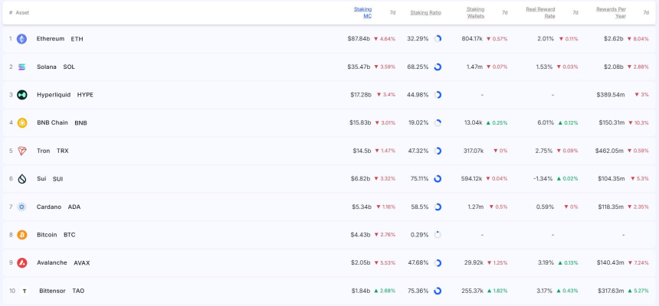Click the rank # column header
Image resolution: width=659 pixels, height=306 pixels.
click(10, 13)
